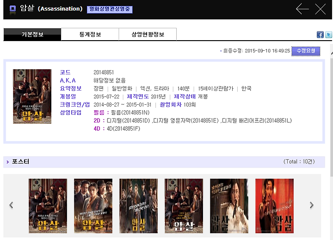Click the 요약정보 label
333x240 pixels.
[71, 89]
